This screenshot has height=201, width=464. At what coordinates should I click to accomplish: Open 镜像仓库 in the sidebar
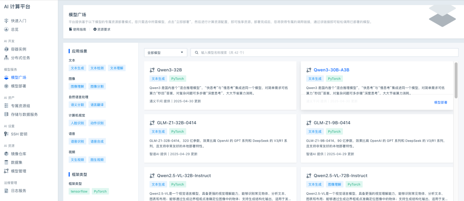coord(18,154)
